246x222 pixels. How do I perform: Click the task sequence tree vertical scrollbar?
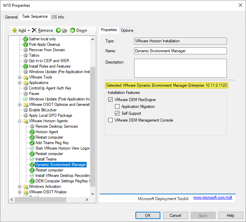coord(93,126)
